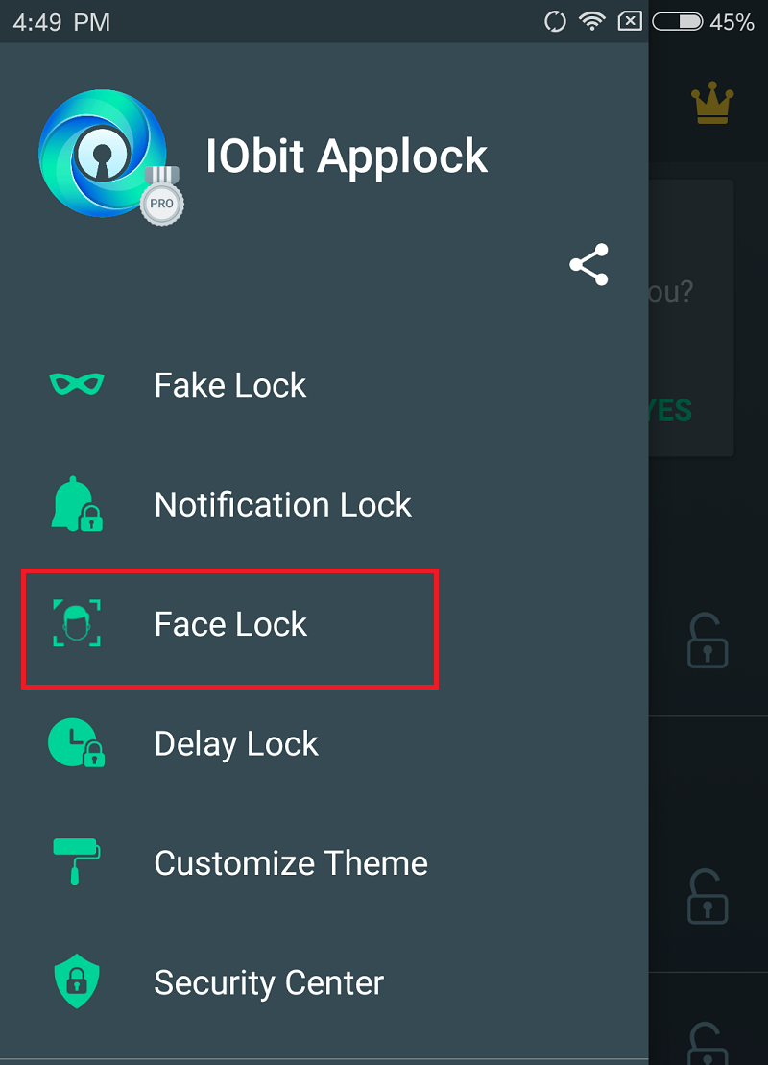Select the Security Center text label
The height and width of the screenshot is (1065, 768).
tap(269, 981)
